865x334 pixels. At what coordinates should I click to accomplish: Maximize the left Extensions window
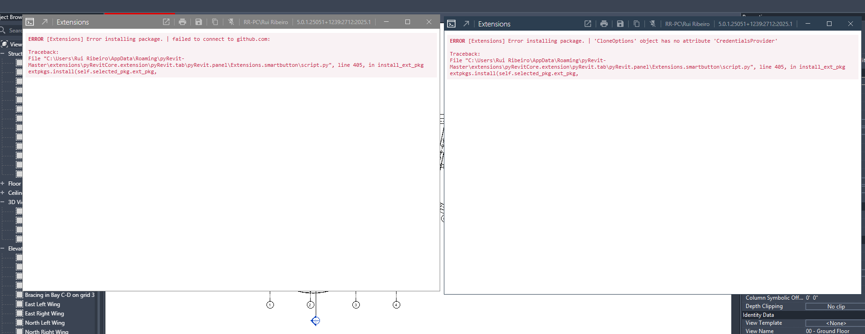pos(408,22)
